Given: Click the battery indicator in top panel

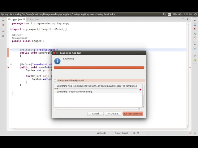Looking at the screenshot, I should tap(175, 14).
